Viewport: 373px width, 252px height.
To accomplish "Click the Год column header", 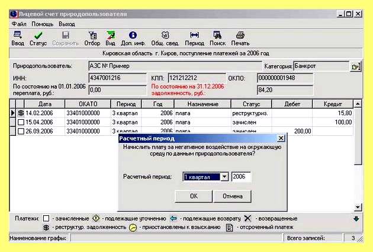I will tap(157, 104).
